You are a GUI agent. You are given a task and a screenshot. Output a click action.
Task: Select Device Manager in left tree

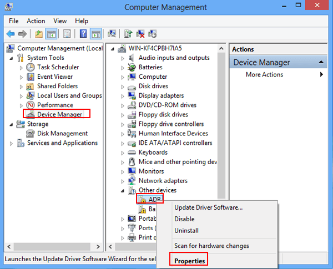coord(59,114)
